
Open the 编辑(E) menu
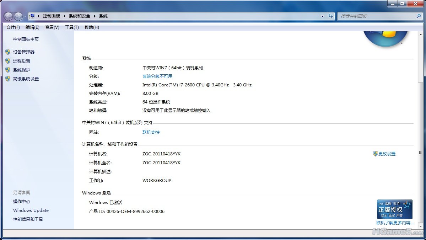32,27
